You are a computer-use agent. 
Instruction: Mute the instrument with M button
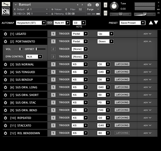tap(105, 13)
